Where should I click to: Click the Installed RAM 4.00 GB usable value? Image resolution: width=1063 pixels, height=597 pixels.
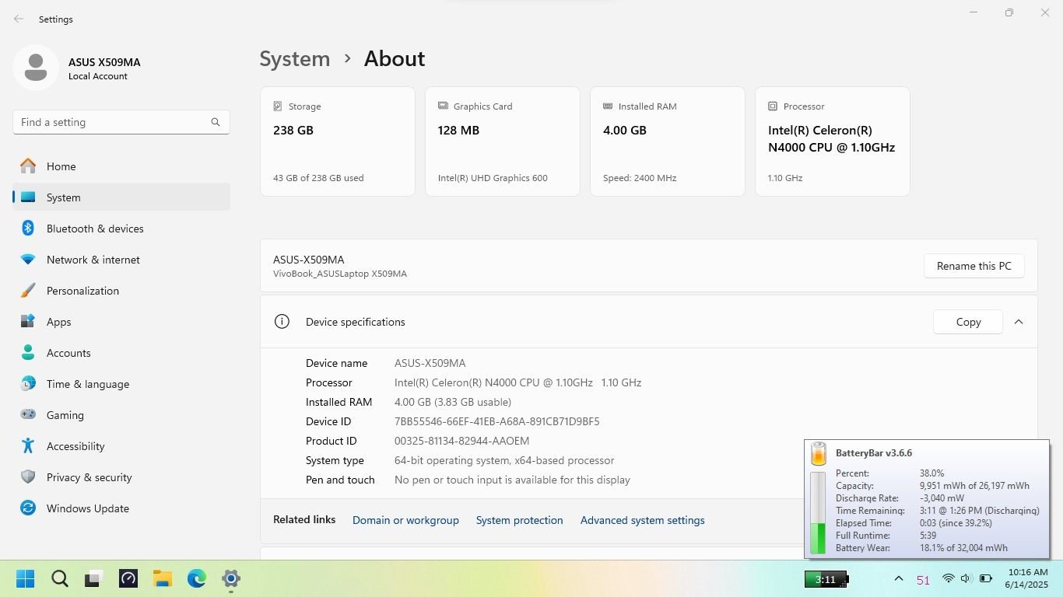tap(453, 402)
